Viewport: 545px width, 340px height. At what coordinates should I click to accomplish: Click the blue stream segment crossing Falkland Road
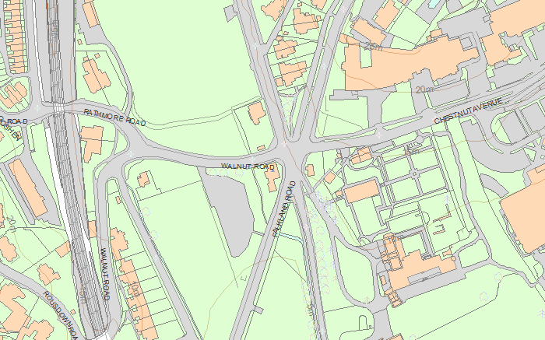pos(289,237)
